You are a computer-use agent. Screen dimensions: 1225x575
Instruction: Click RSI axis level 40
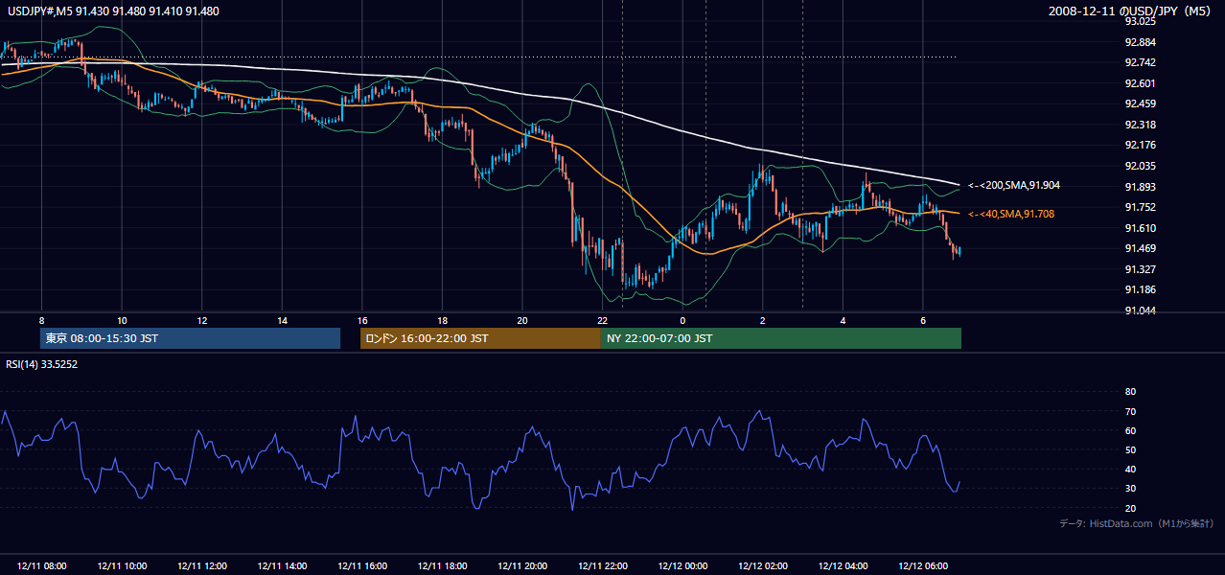1130,469
